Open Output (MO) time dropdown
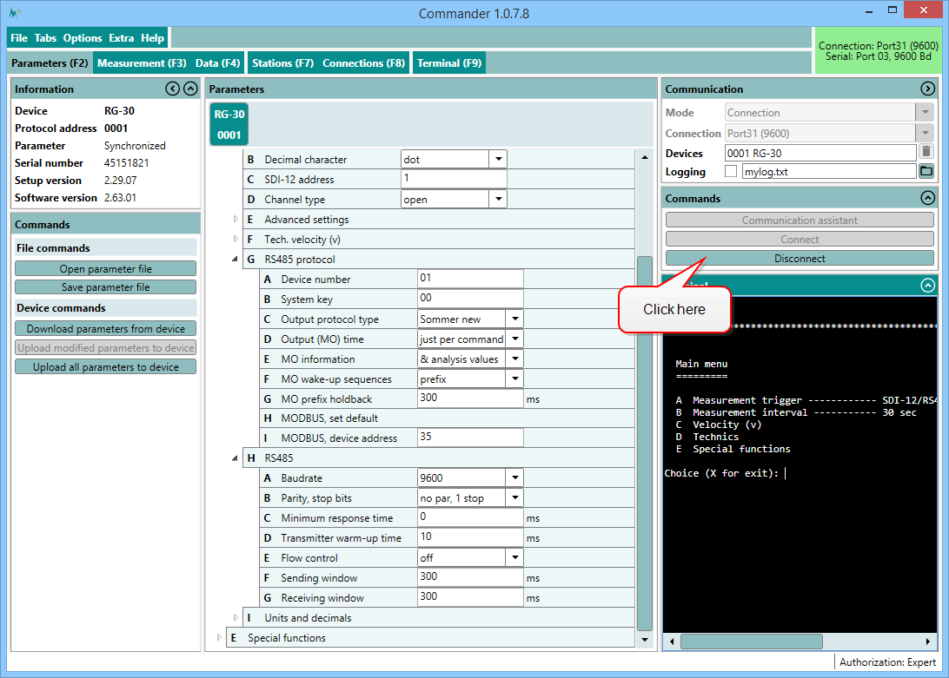 (515, 339)
